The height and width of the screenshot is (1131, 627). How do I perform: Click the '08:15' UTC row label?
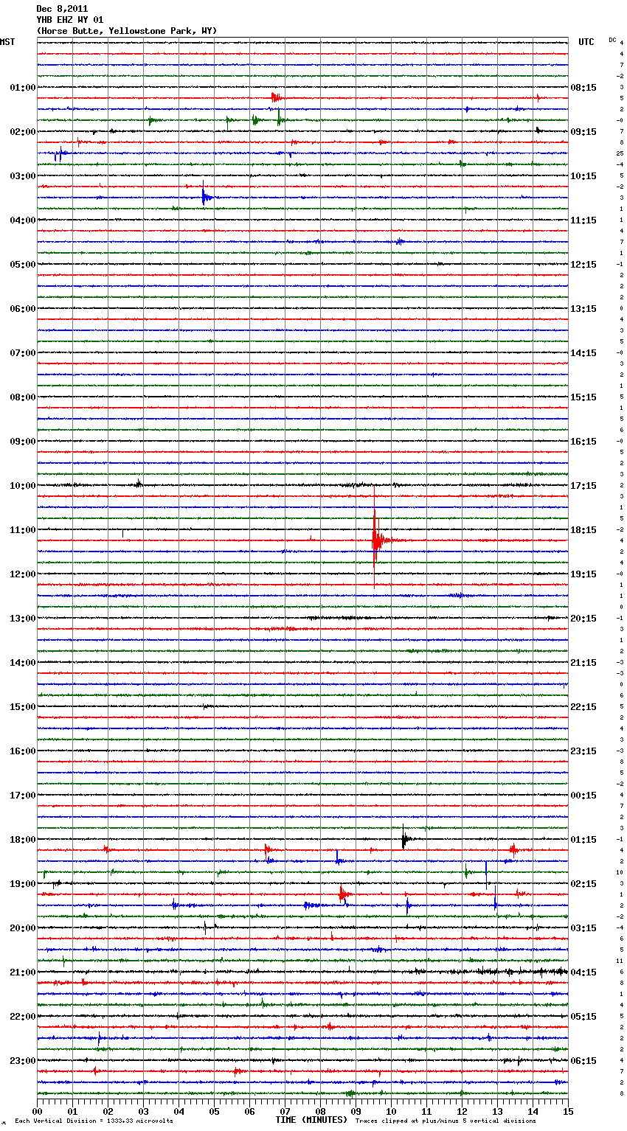click(583, 88)
